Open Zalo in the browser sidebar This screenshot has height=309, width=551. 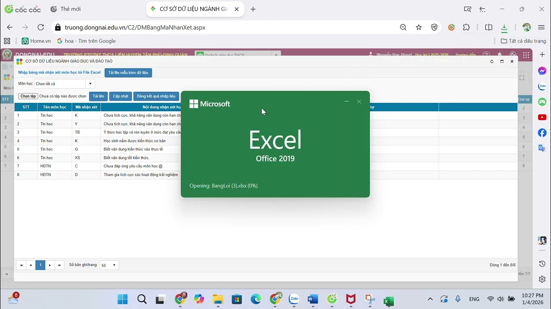[x=542, y=86]
